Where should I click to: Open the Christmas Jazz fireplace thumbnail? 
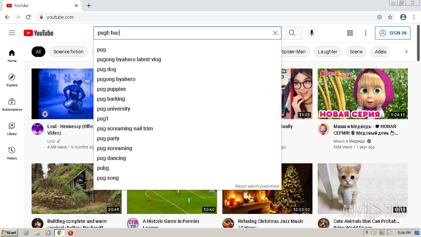(x=267, y=202)
